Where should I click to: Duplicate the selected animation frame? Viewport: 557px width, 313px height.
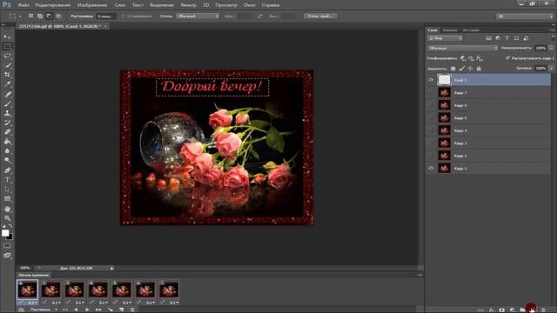(122, 310)
